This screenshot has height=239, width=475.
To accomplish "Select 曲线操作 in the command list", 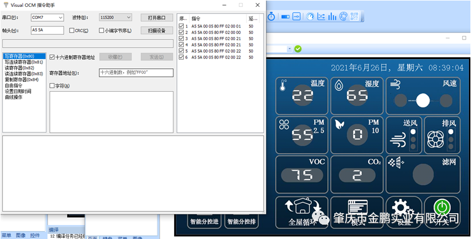I will (14, 97).
